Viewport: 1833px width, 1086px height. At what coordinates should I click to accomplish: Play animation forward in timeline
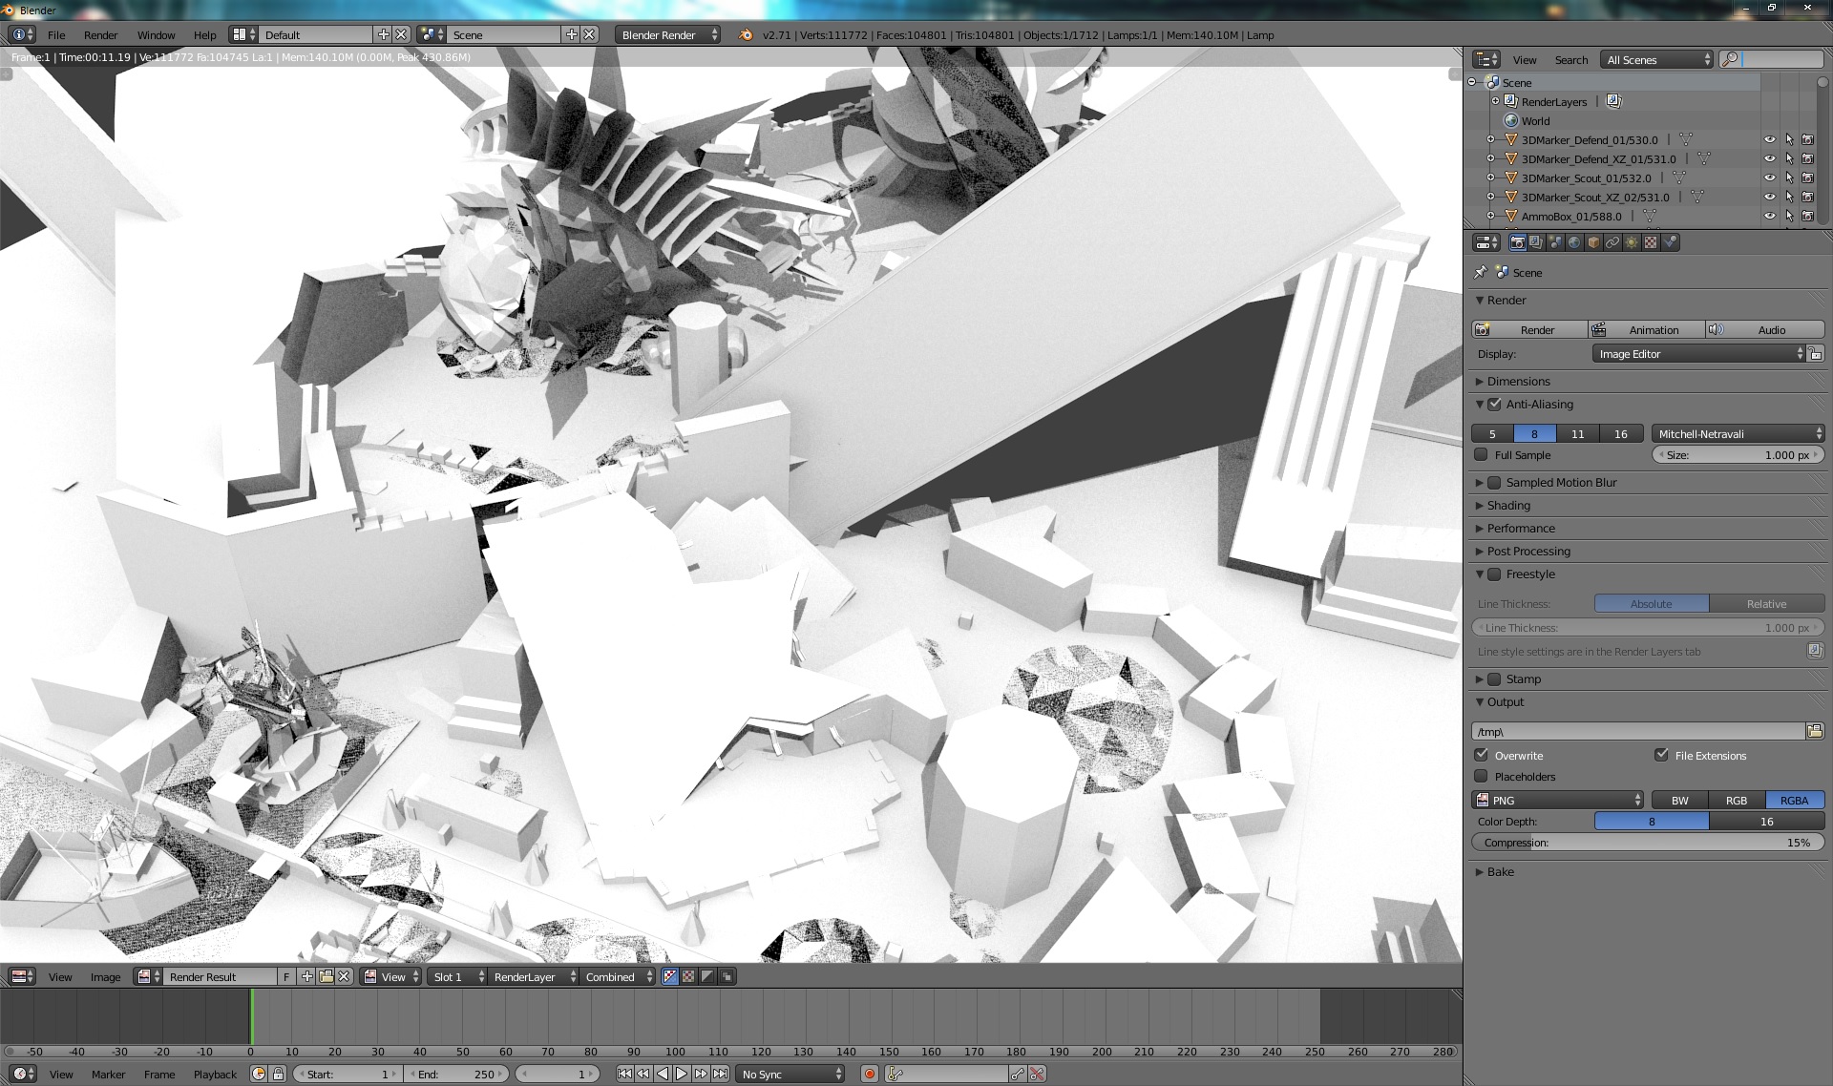[682, 1074]
